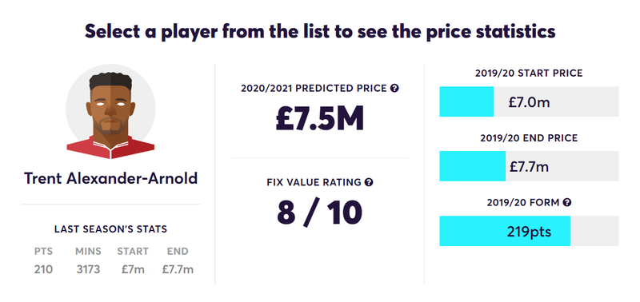Click the PTS value 210
Image resolution: width=640 pixels, height=302 pixels.
[44, 269]
